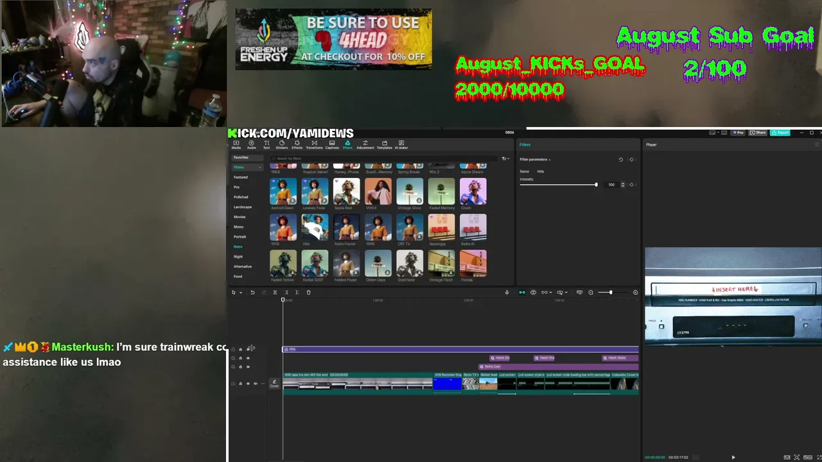
Task: Toggle visibility of the main video track
Action: coord(248,384)
